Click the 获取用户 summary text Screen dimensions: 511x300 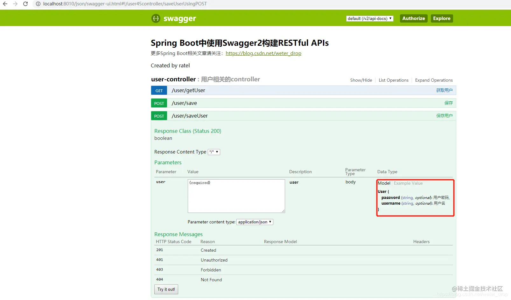pyautogui.click(x=444, y=90)
